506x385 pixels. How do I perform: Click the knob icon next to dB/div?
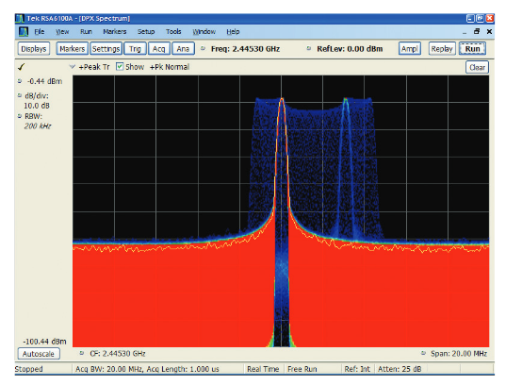click(20, 95)
